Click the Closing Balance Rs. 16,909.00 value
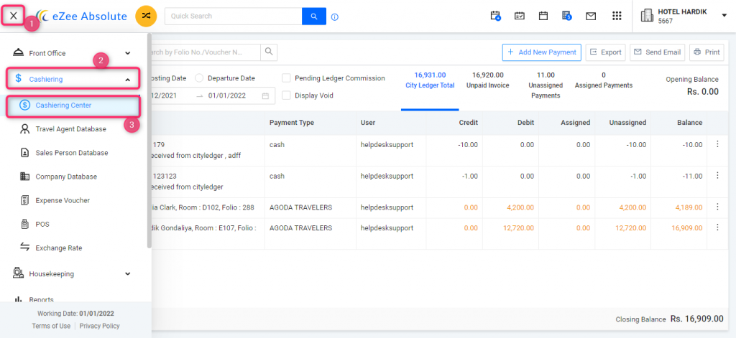The width and height of the screenshot is (736, 338). (697, 319)
